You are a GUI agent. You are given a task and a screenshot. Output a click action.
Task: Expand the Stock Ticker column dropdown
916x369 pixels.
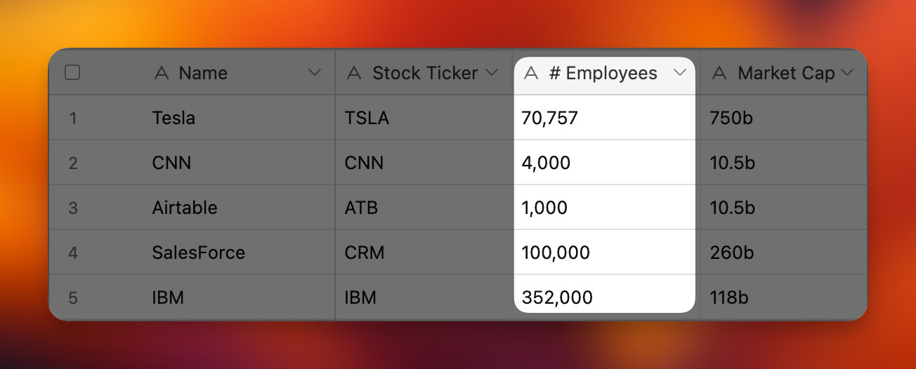(x=492, y=73)
